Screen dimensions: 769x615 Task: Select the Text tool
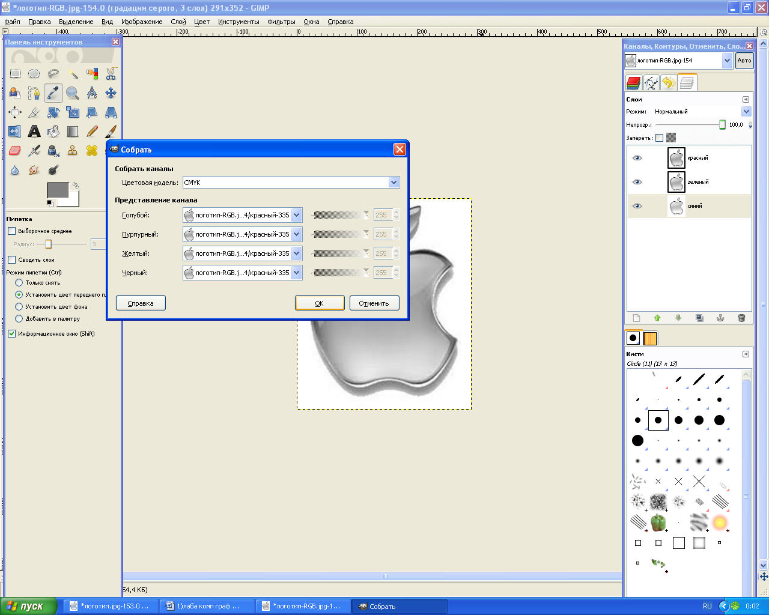[34, 132]
